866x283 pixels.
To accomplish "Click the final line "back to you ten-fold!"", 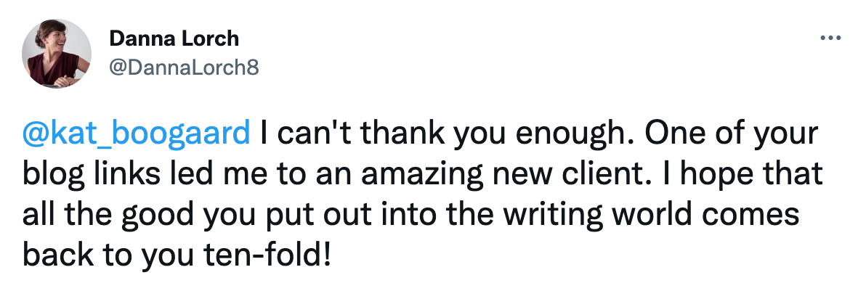I will 177,254.
